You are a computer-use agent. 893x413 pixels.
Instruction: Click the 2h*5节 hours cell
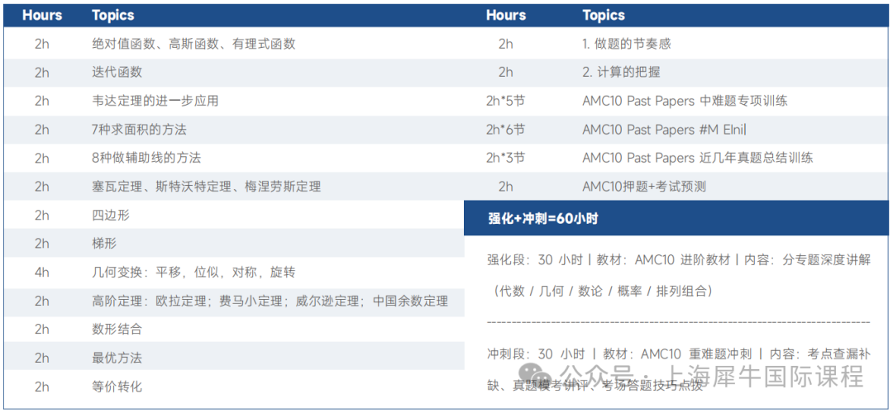click(506, 102)
